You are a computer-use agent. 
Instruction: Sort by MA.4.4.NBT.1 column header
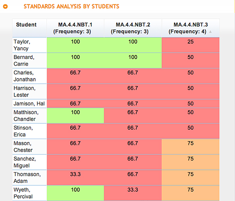[x=75, y=28]
